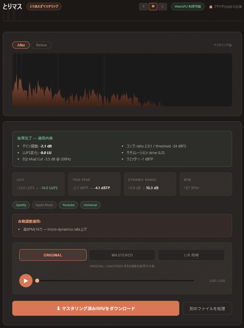Click the spectrum waveform display
The height and width of the screenshot is (328, 244).
click(122, 80)
